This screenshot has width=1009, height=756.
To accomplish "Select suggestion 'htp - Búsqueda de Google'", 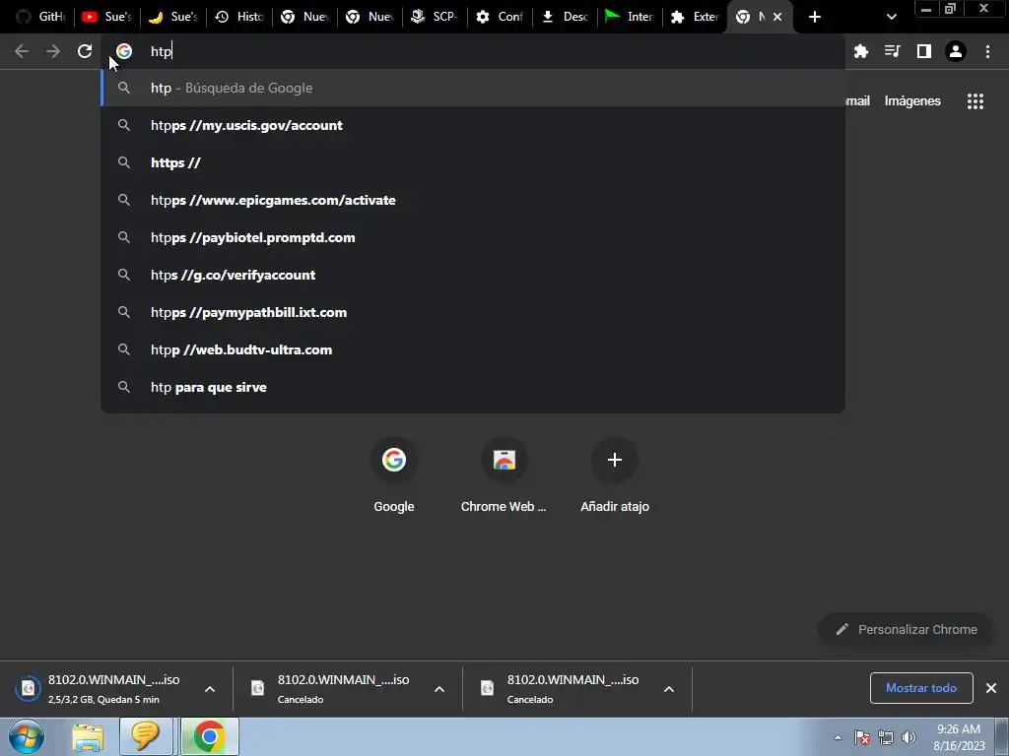I will tap(473, 88).
